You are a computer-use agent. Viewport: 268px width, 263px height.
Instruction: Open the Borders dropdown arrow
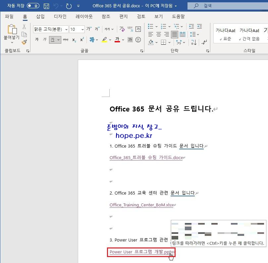pyautogui.click(x=169, y=42)
